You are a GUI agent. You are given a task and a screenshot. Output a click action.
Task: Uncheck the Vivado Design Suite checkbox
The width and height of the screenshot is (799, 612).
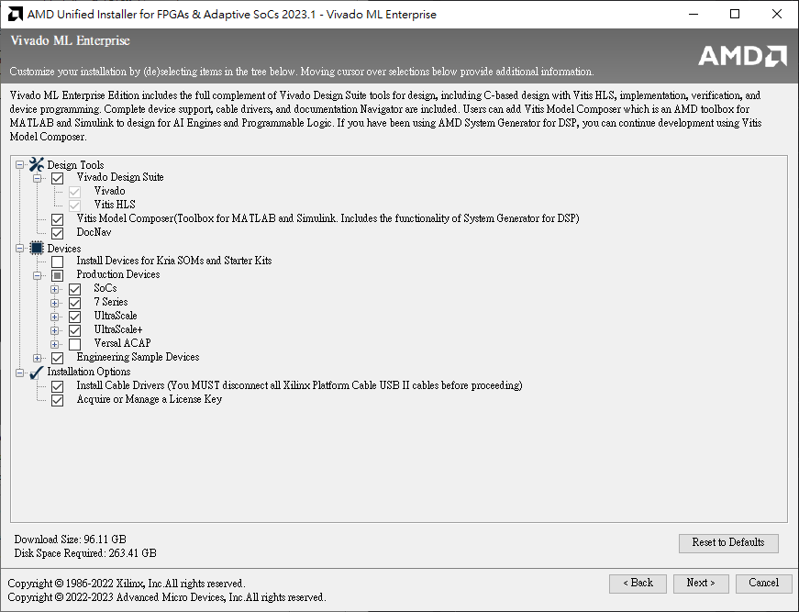click(58, 178)
